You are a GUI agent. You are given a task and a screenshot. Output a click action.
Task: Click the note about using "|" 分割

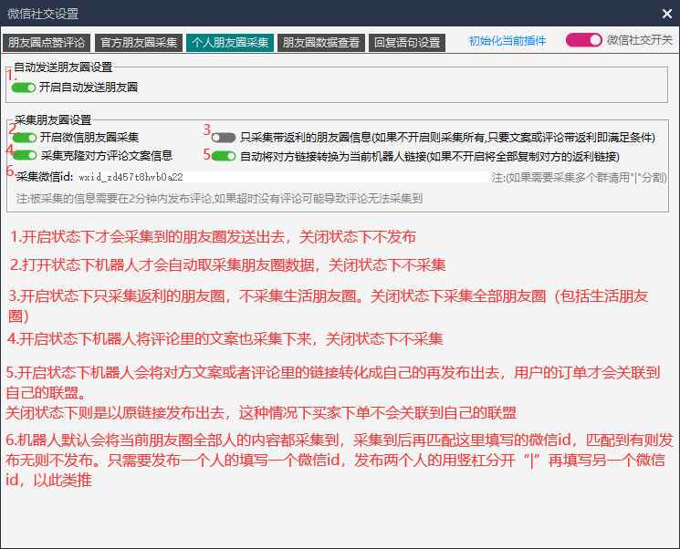[x=579, y=177]
